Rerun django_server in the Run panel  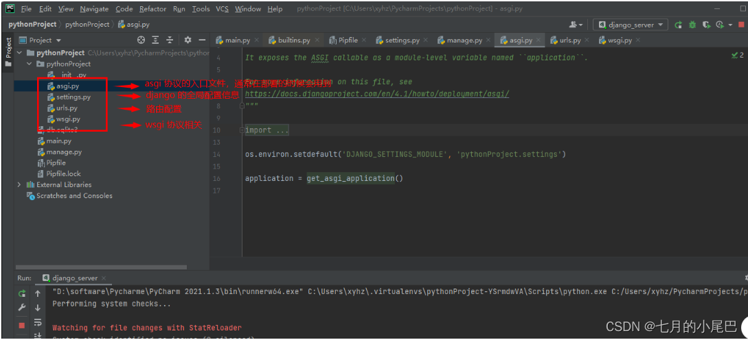point(22,293)
